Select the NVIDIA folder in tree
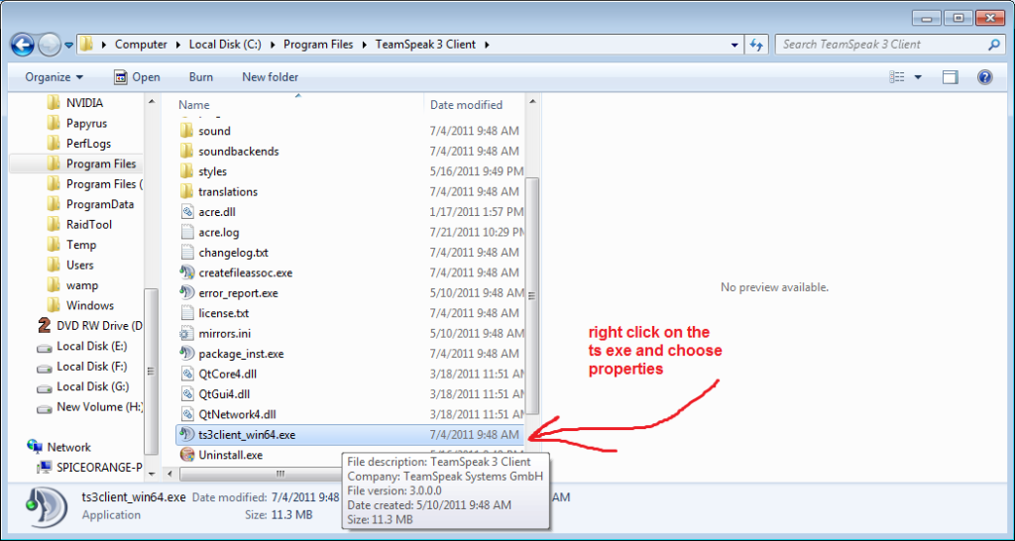This screenshot has width=1015, height=541. 84,103
